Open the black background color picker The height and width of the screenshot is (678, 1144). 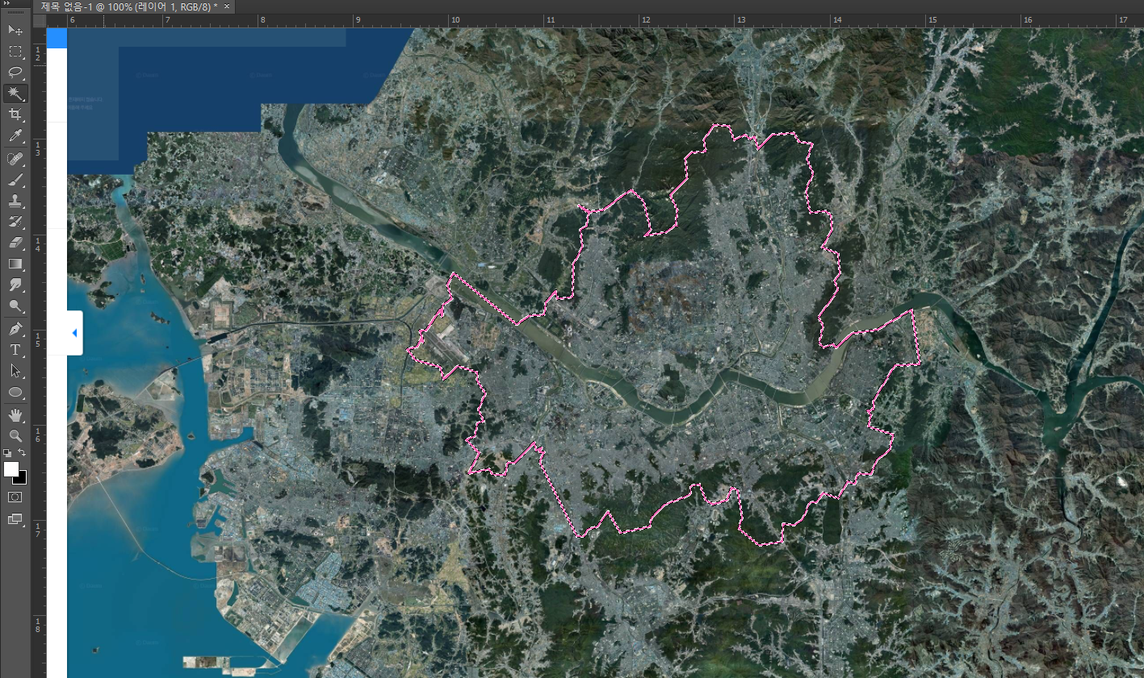click(x=22, y=479)
